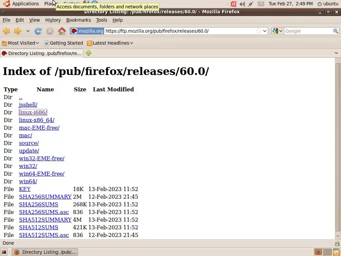This screenshot has height=256, width=341.
Task: Open the Bookmarks menu
Action: pos(79,20)
